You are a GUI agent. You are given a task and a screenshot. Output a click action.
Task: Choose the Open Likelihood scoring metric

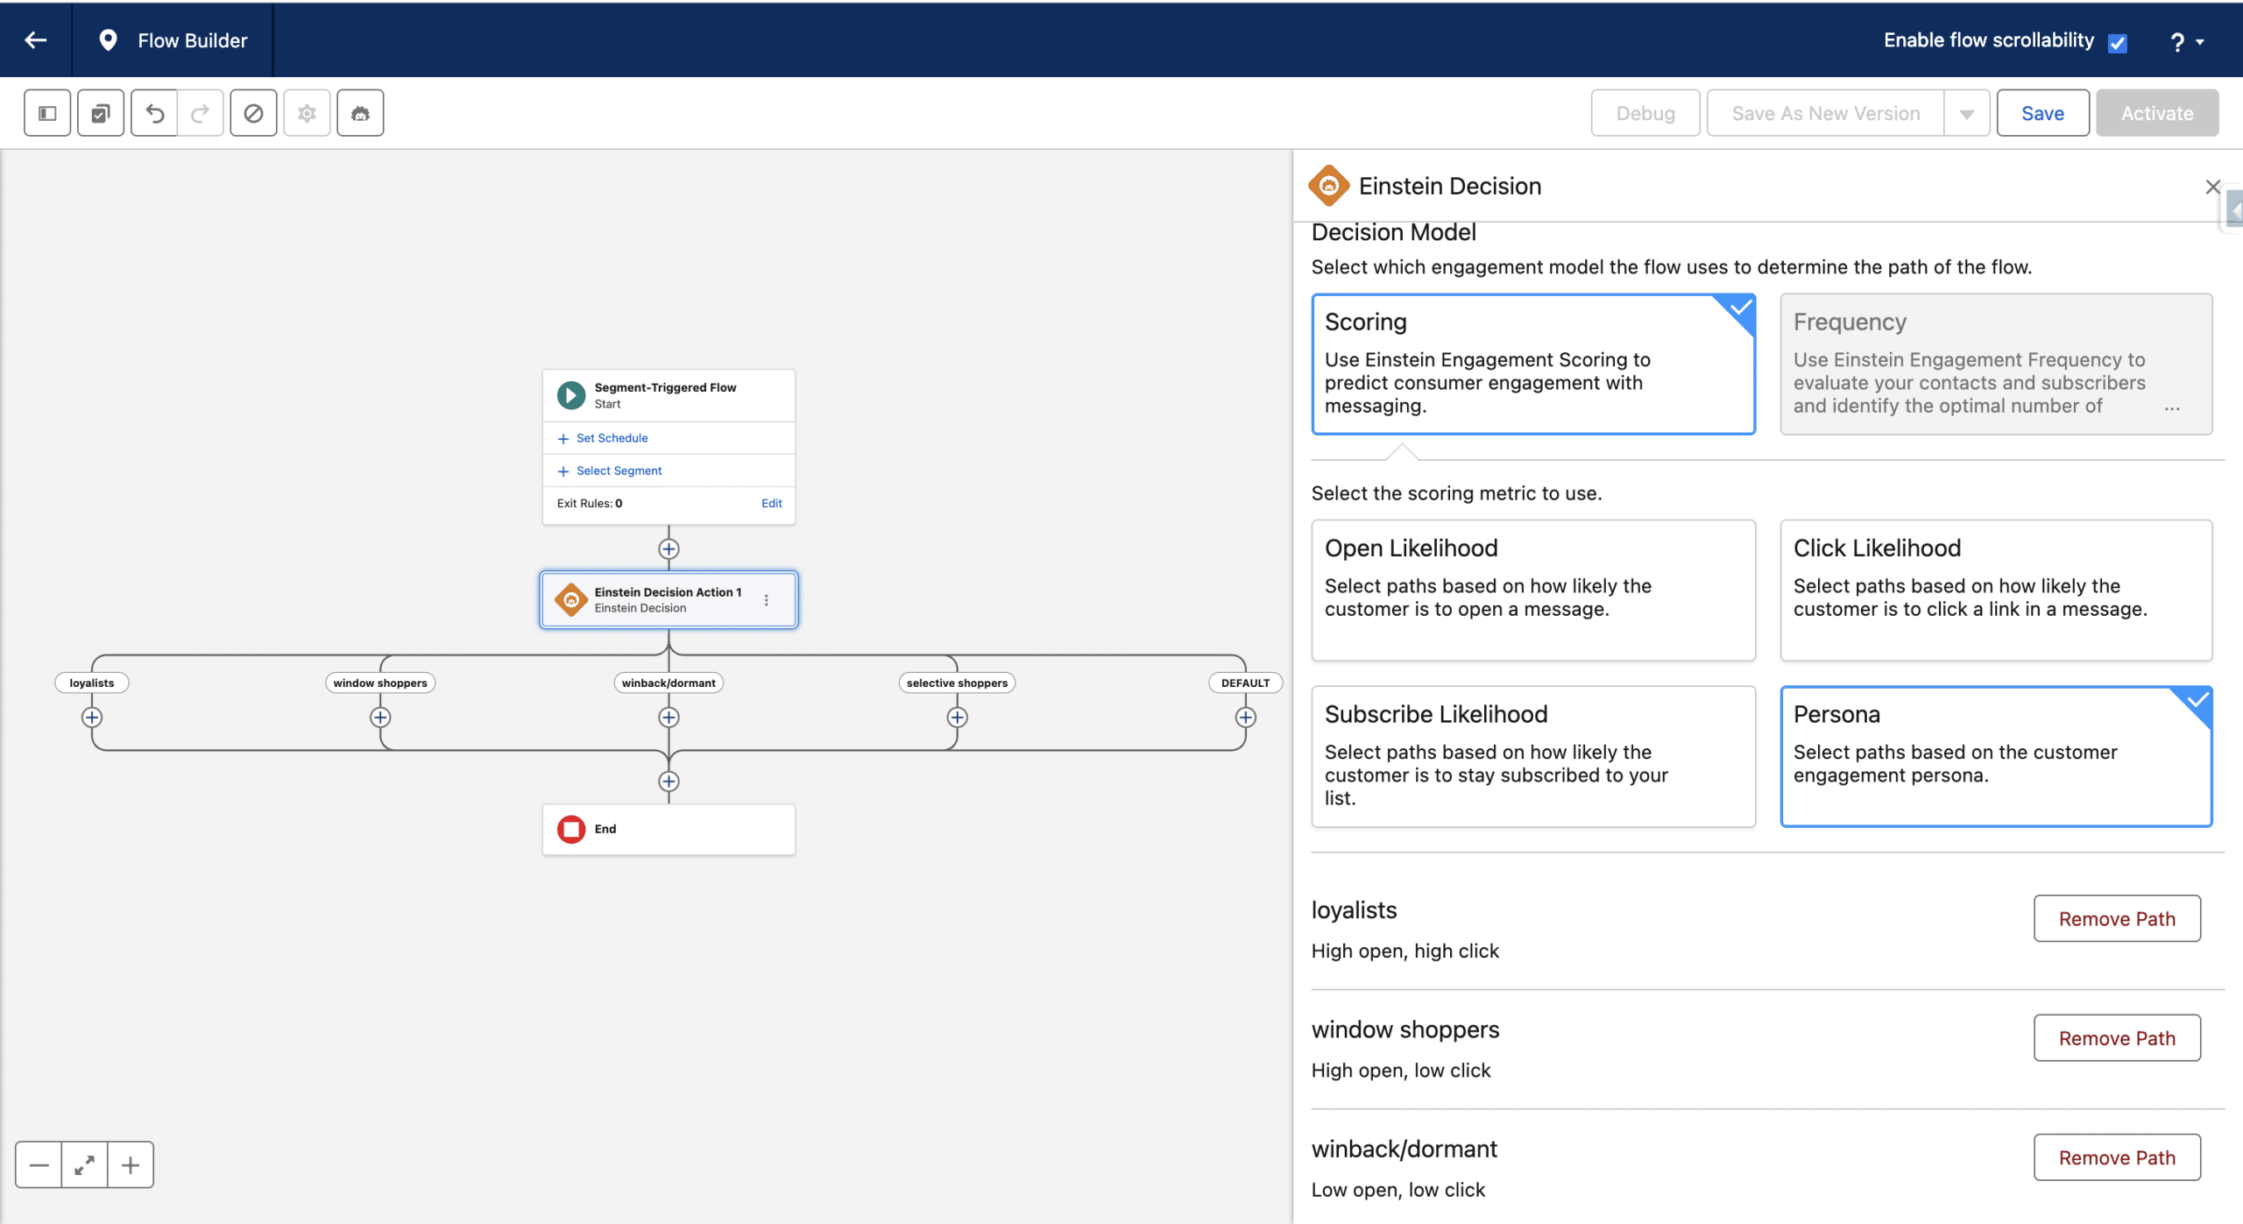(x=1532, y=590)
